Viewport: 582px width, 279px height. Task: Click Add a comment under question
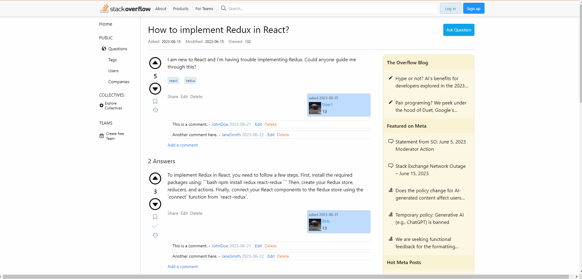pyautogui.click(x=183, y=145)
